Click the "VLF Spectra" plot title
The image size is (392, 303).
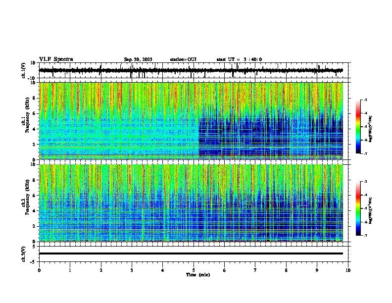[56, 59]
